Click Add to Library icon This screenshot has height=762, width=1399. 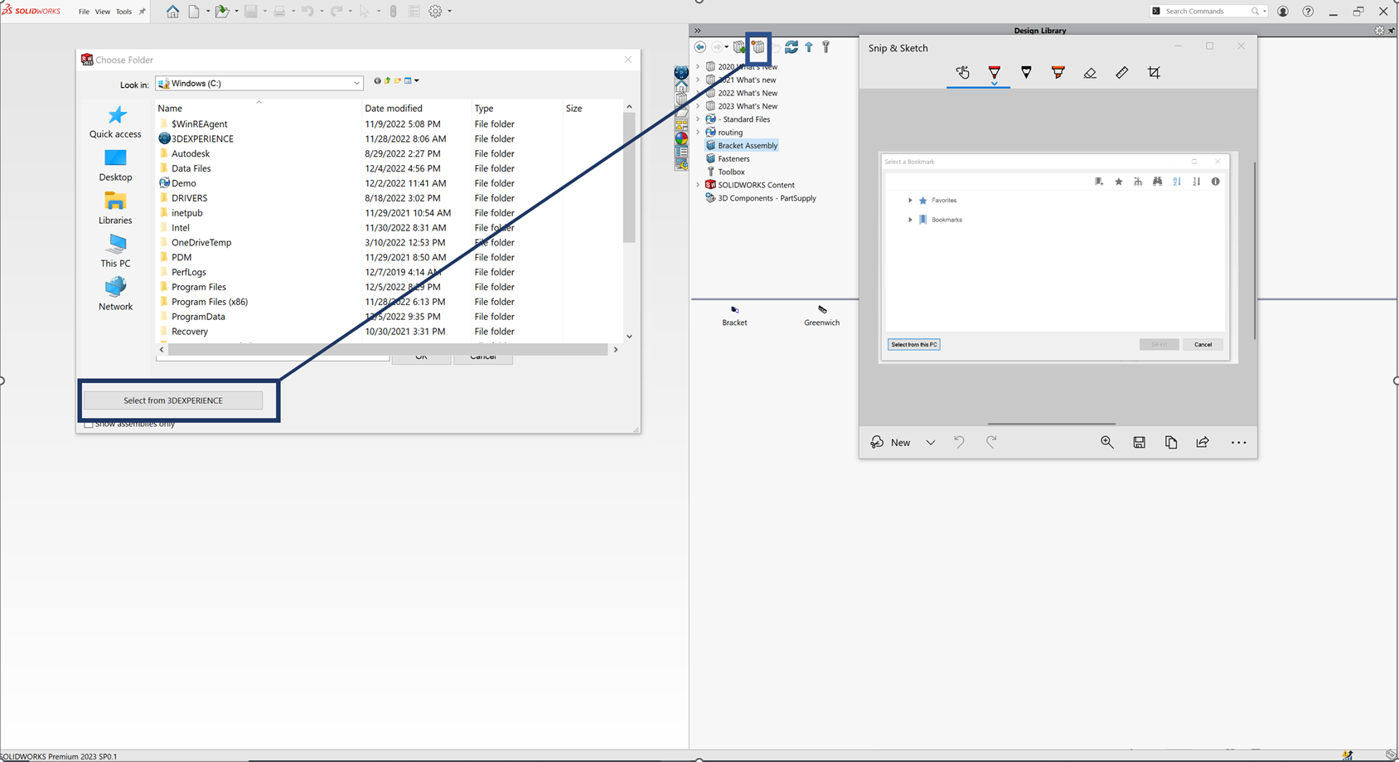[739, 47]
